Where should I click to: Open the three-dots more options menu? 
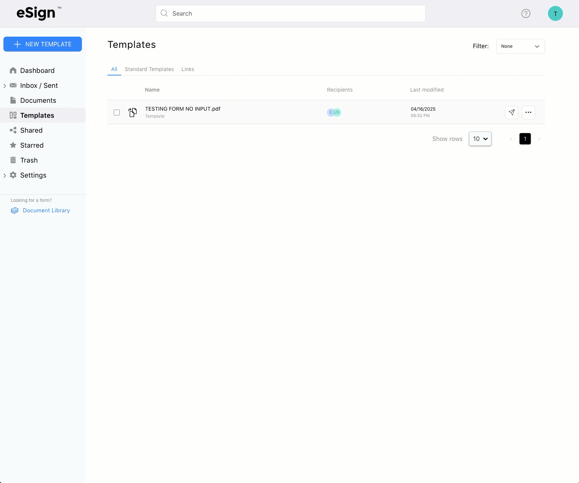tap(528, 112)
